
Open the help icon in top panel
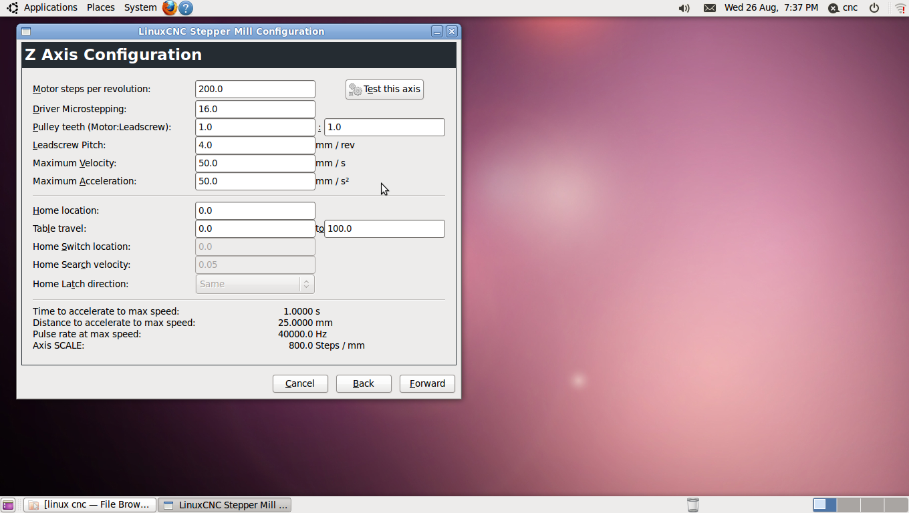pos(186,8)
